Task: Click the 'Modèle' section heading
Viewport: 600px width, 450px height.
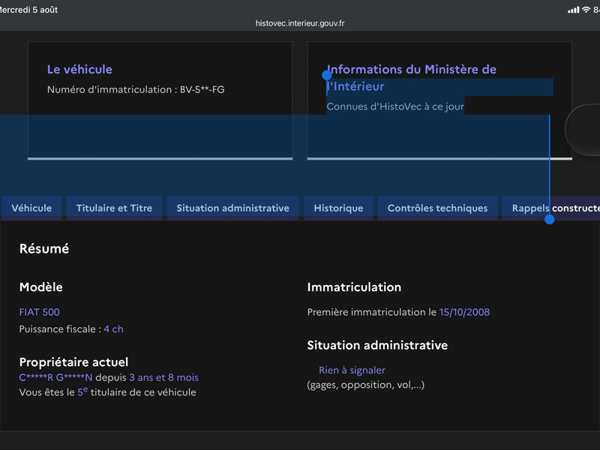Action: tap(41, 287)
